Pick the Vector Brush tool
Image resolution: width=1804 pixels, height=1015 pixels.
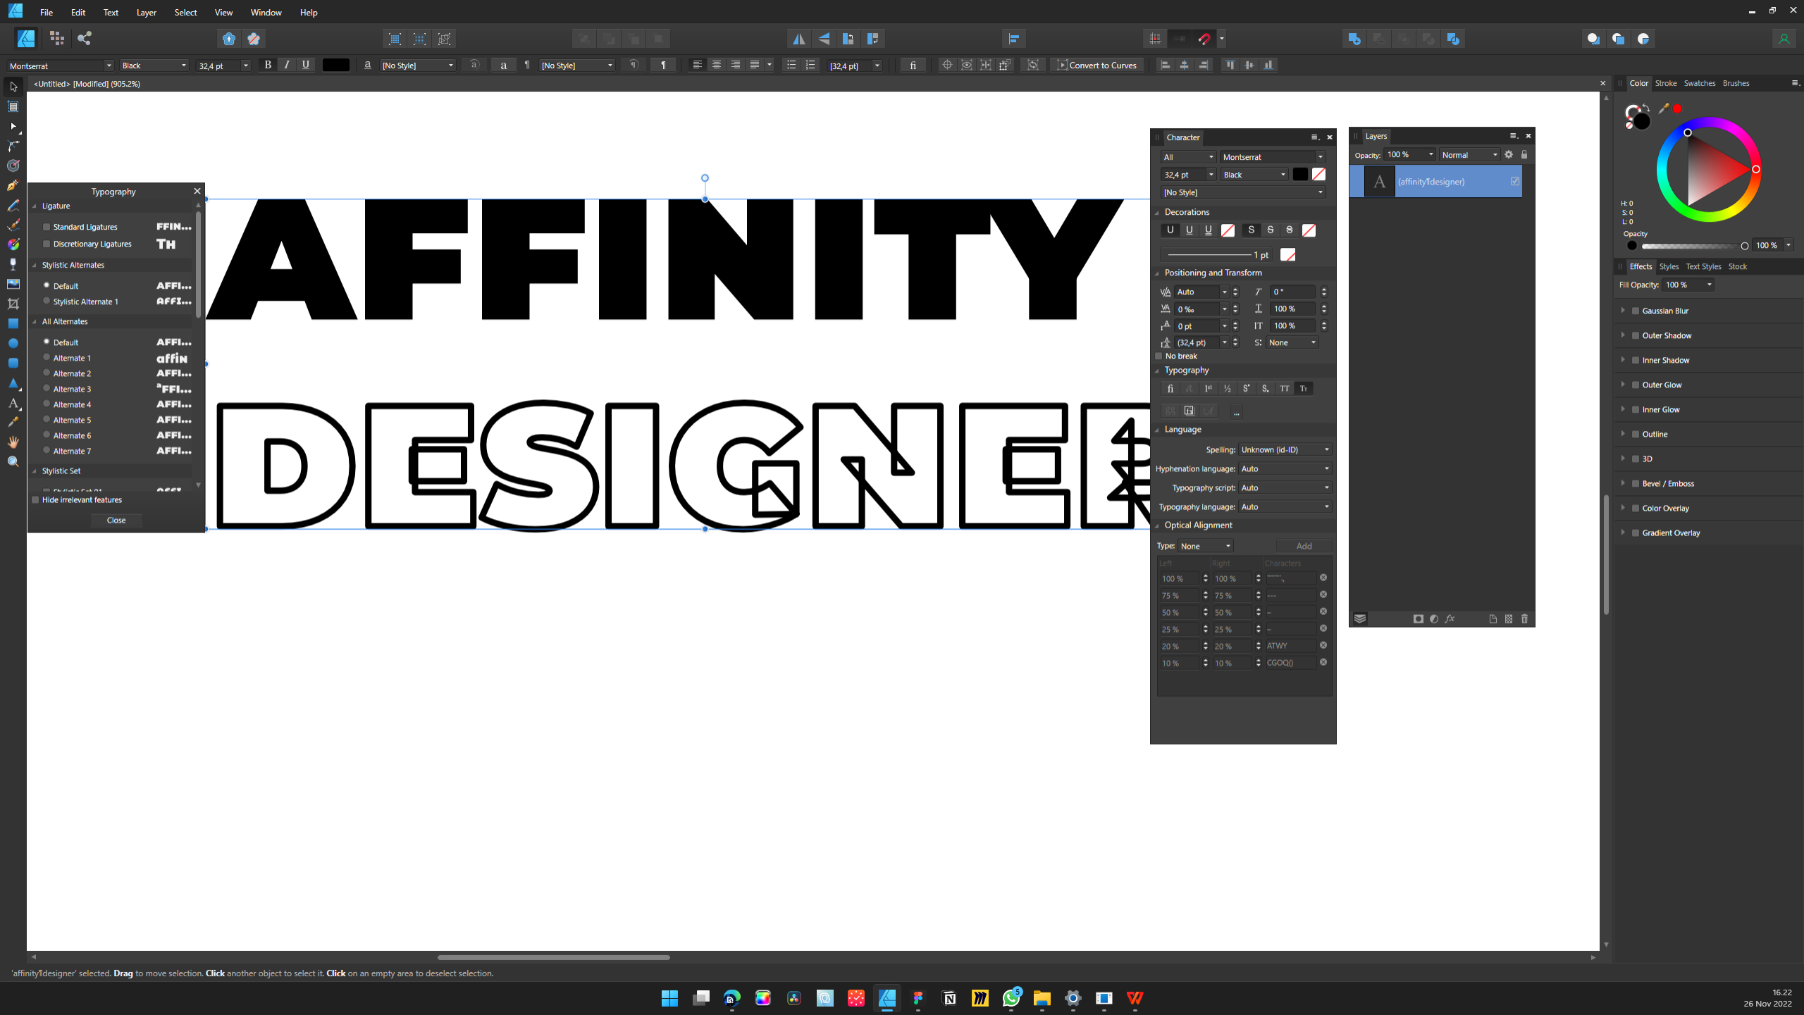click(13, 225)
